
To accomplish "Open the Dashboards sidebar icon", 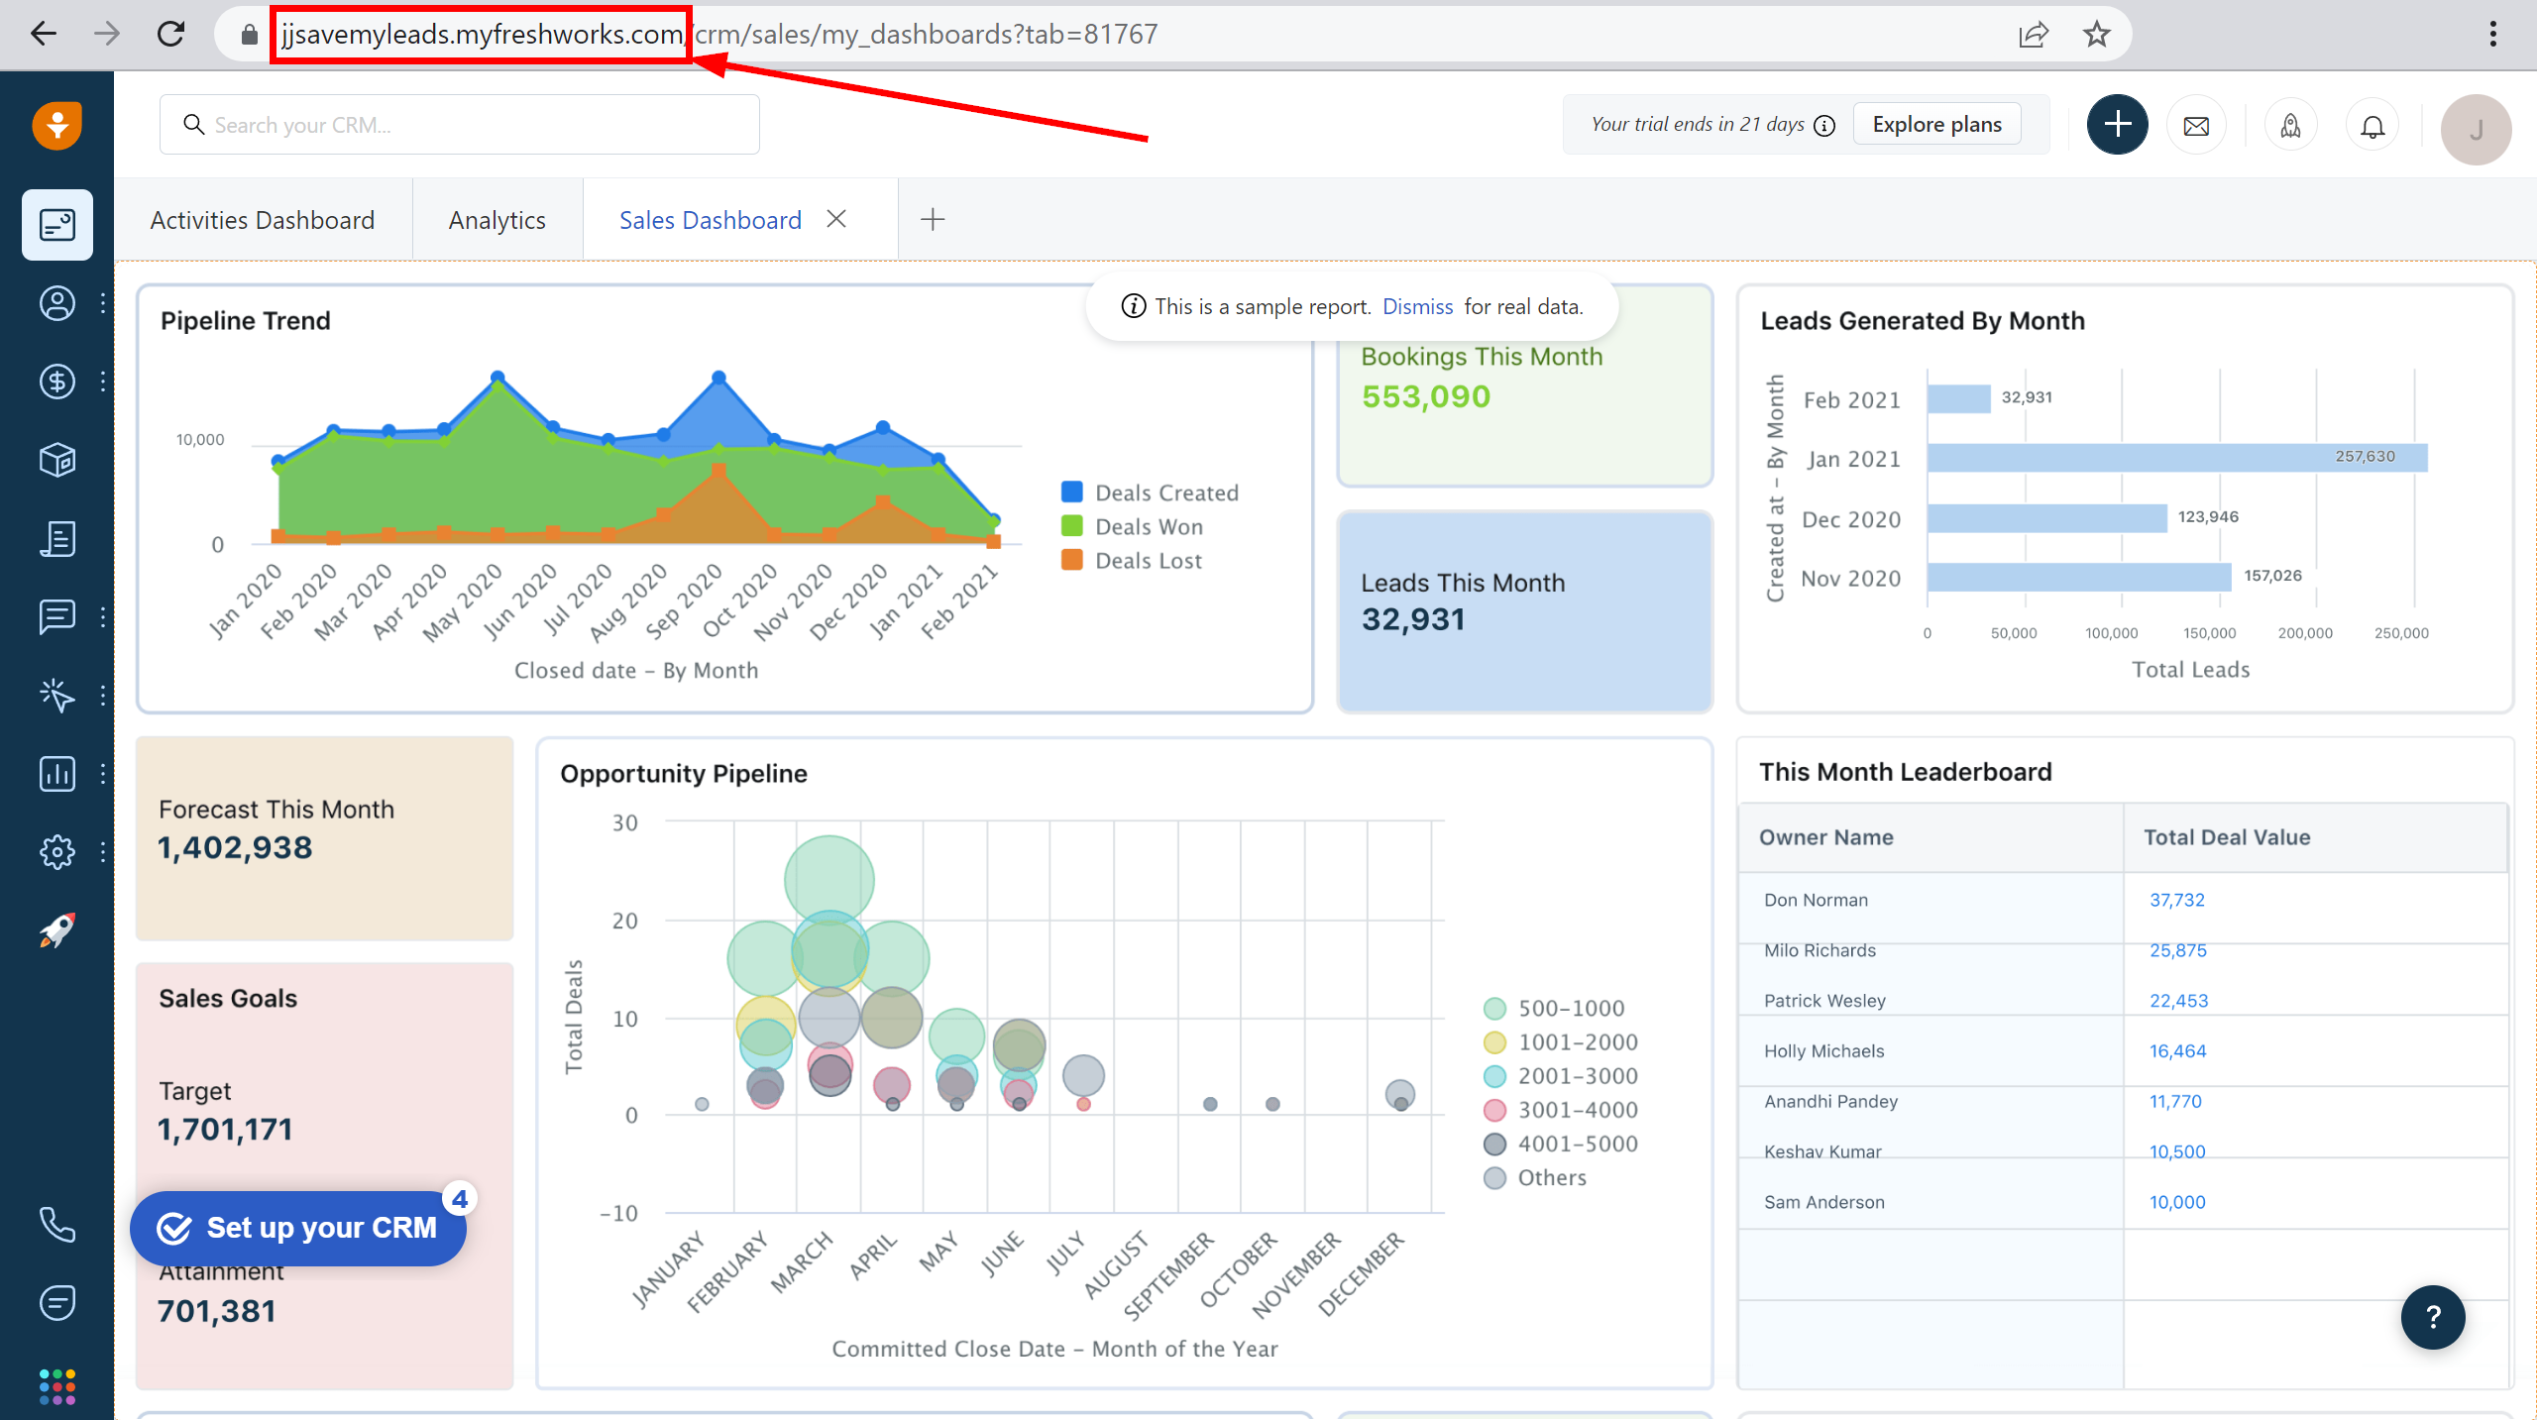I will 57,225.
